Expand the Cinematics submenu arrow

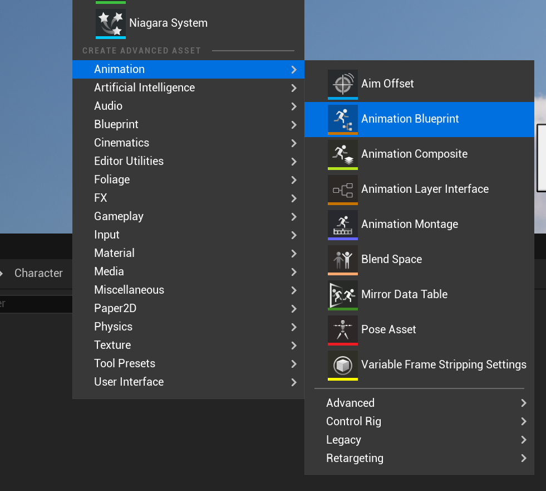294,143
